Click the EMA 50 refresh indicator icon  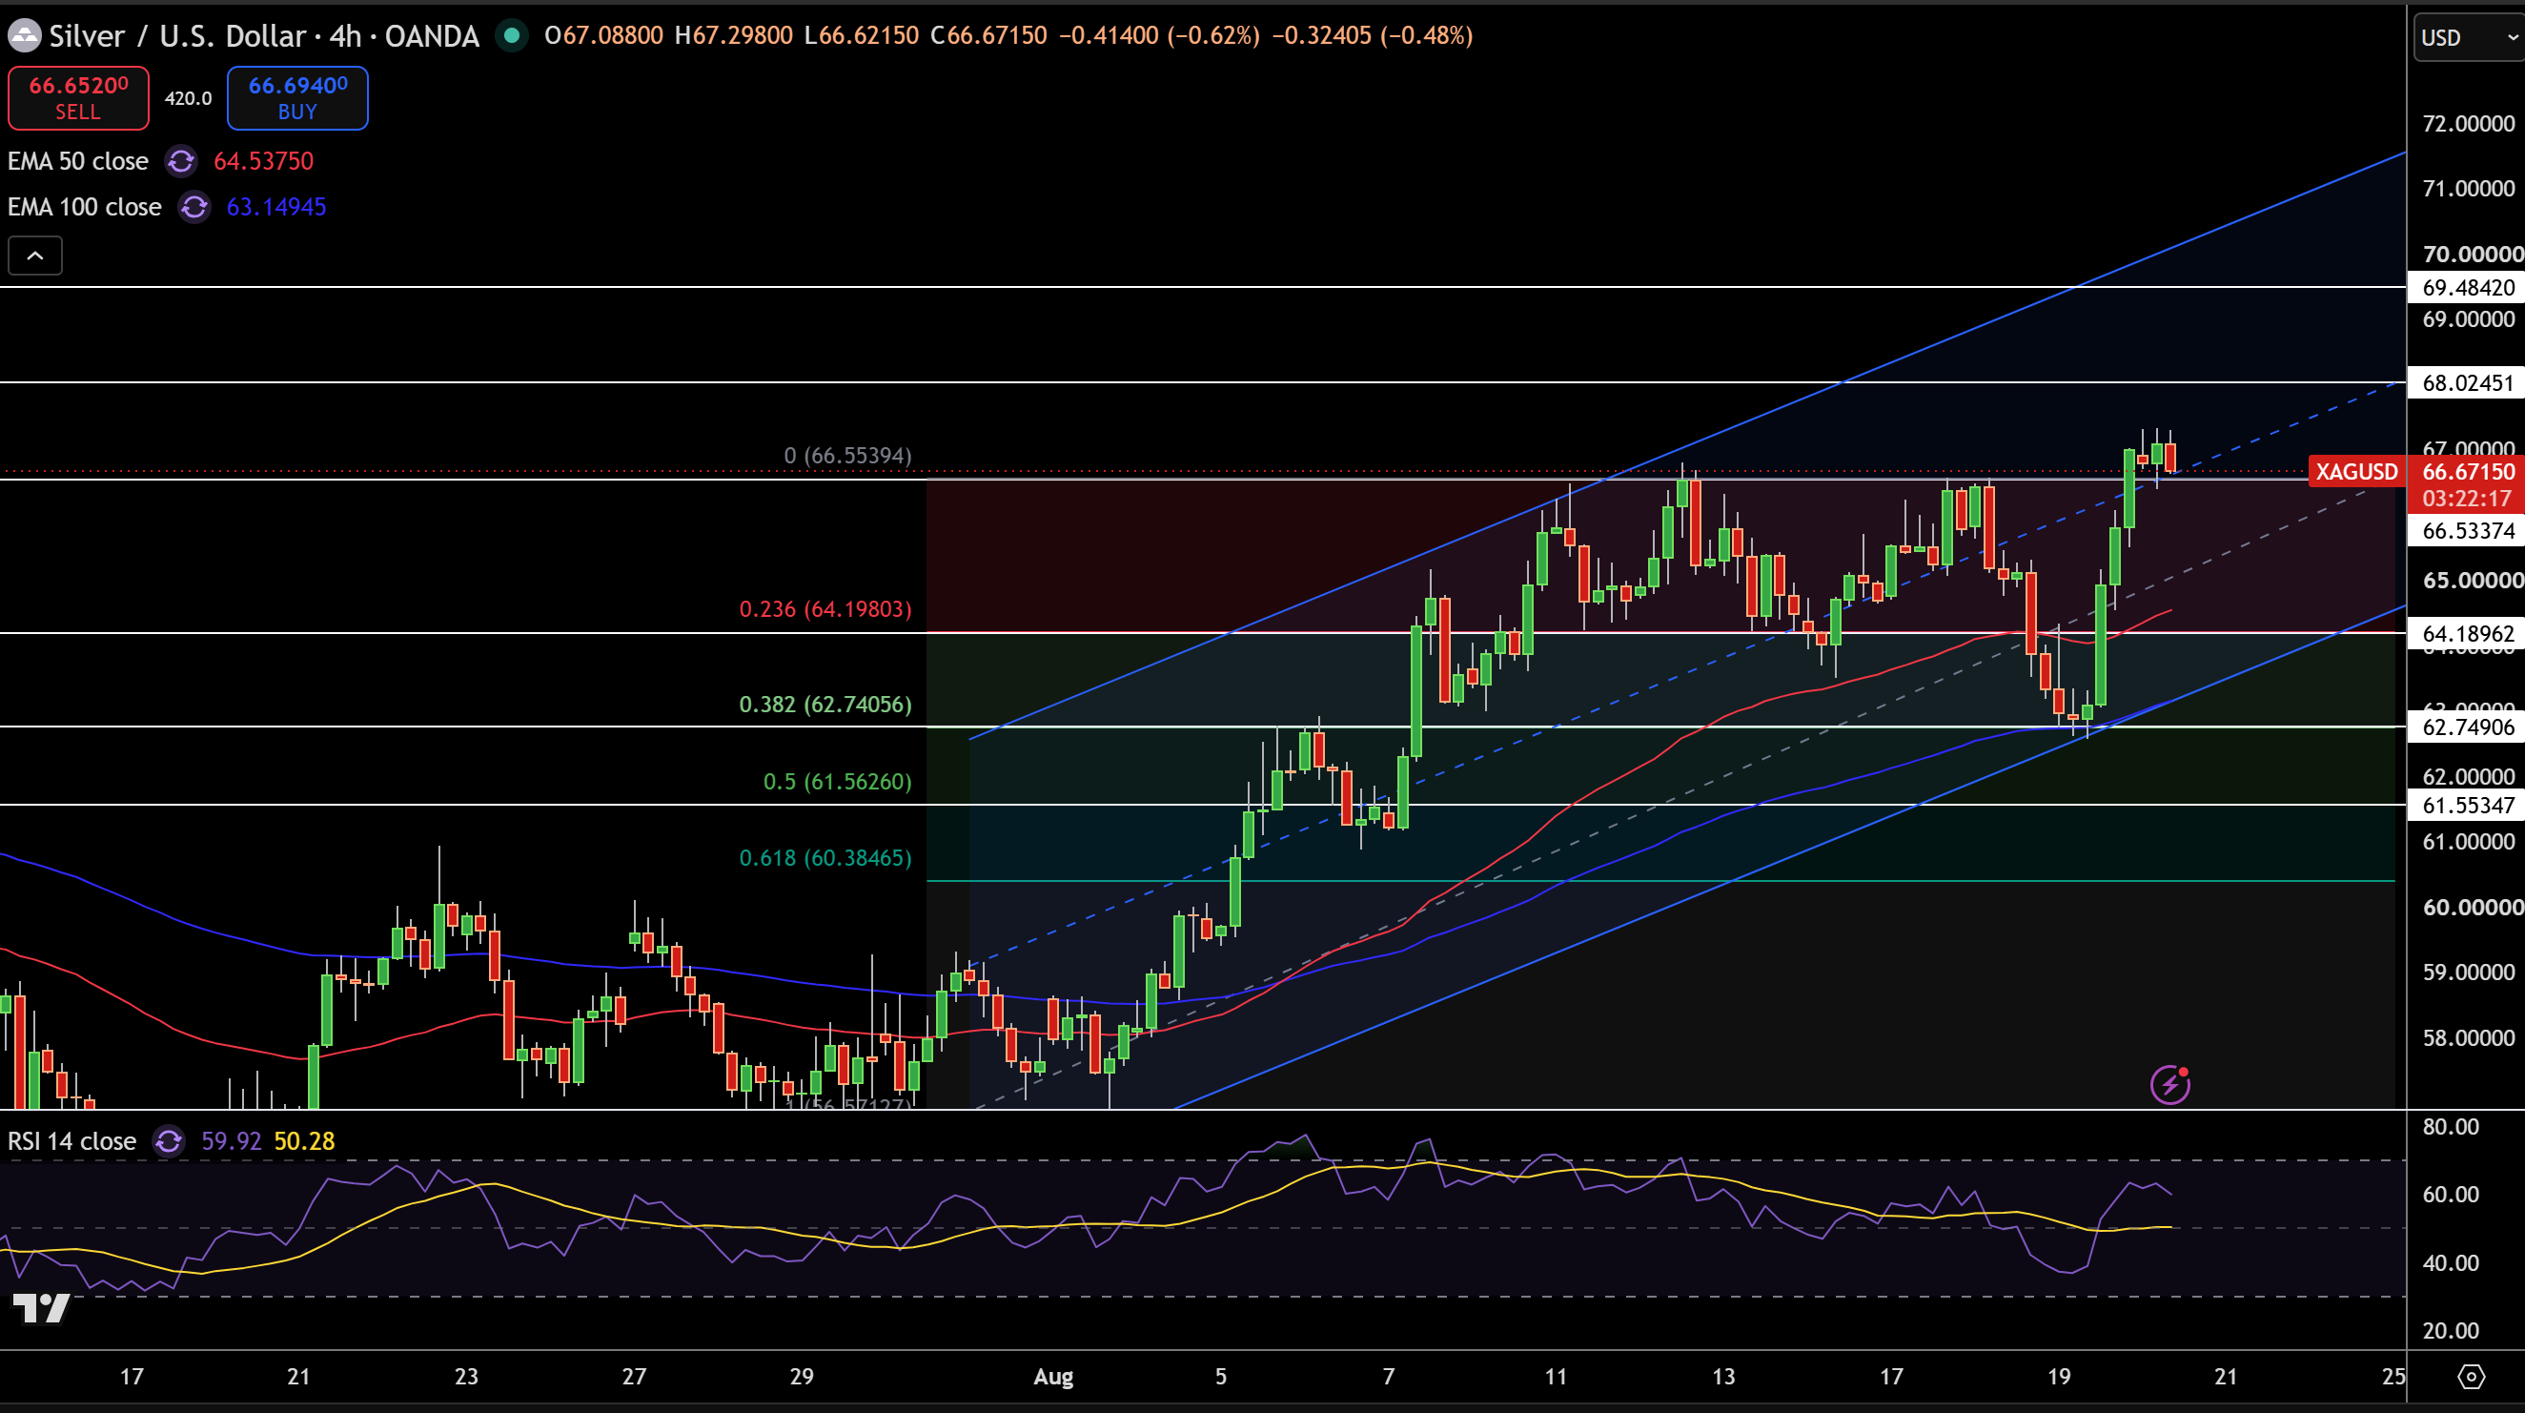[181, 161]
